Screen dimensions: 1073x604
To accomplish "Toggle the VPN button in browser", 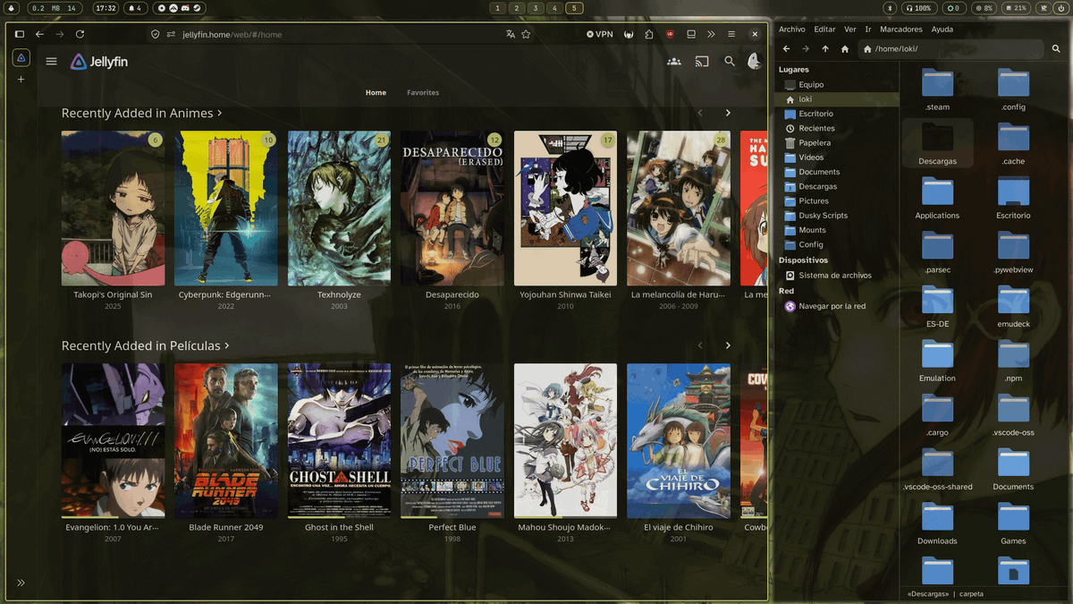I will tap(600, 34).
